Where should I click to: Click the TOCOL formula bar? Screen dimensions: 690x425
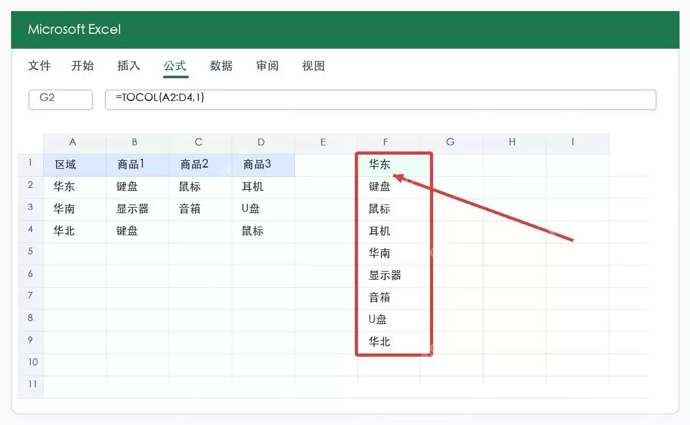pyautogui.click(x=381, y=99)
